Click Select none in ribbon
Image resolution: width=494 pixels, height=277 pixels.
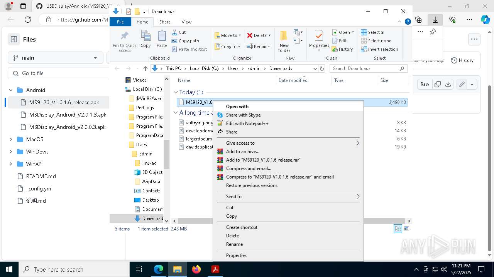(x=376, y=41)
